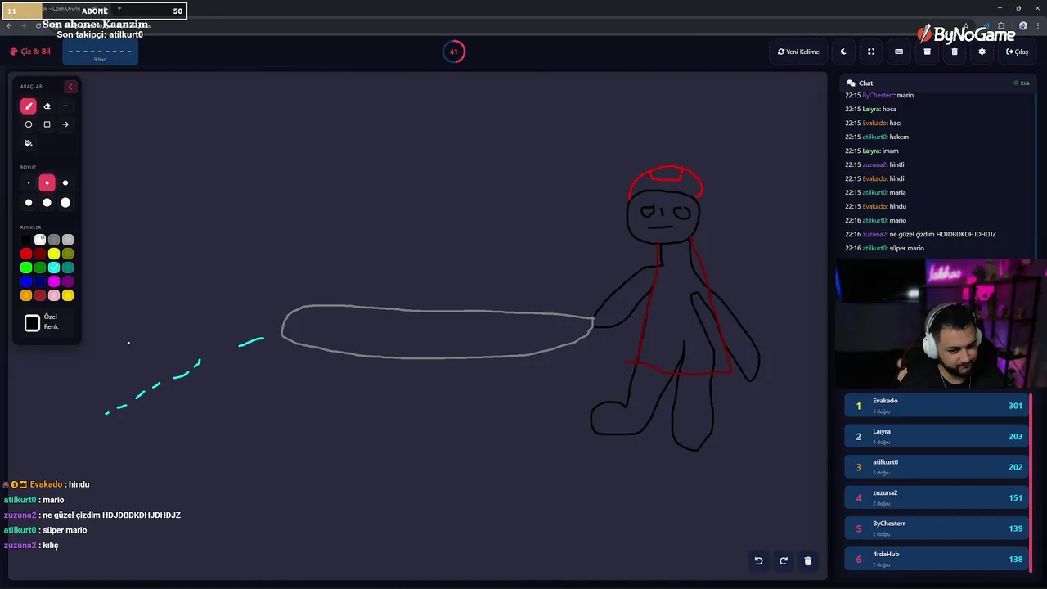Select ByChesterr leaderboard row
The width and height of the screenshot is (1047, 589).
(936, 528)
